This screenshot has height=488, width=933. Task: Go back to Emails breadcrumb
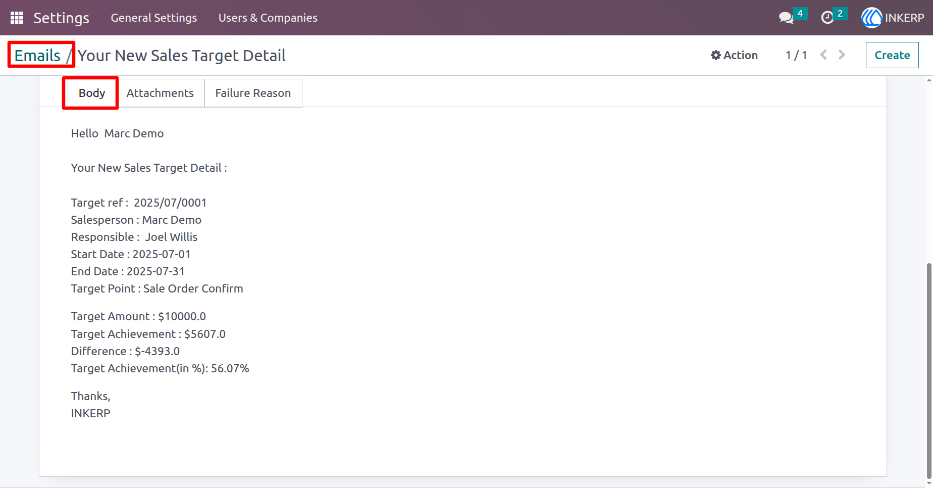click(x=37, y=55)
